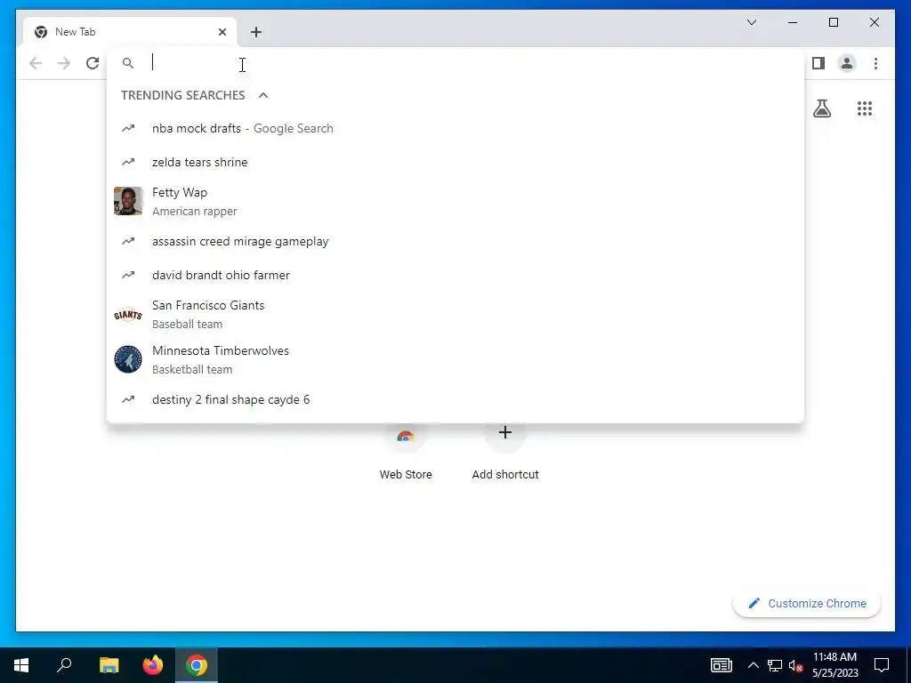Open the Chrome side panel
Viewport: 911px width, 683px height.
coord(818,63)
